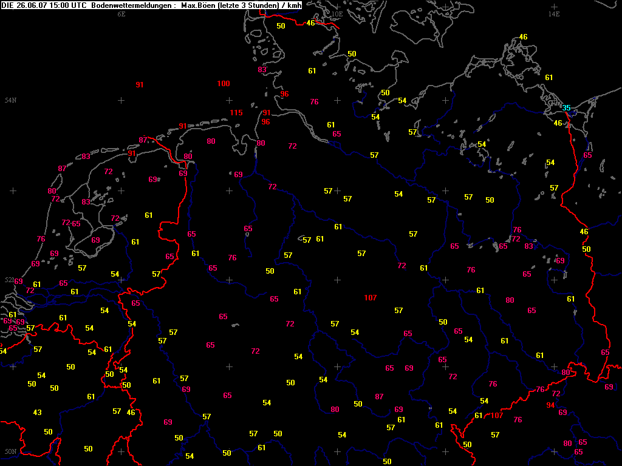The width and height of the screenshot is (622, 466).
Task: Click the 'kmh' unit text in header
Action: [x=294, y=5]
